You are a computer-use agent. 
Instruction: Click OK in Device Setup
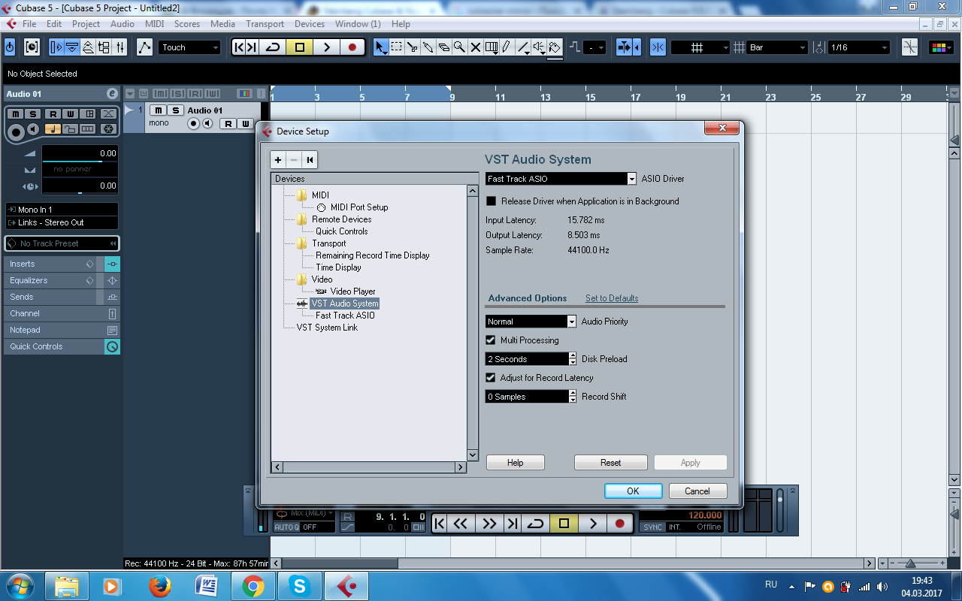click(x=633, y=491)
